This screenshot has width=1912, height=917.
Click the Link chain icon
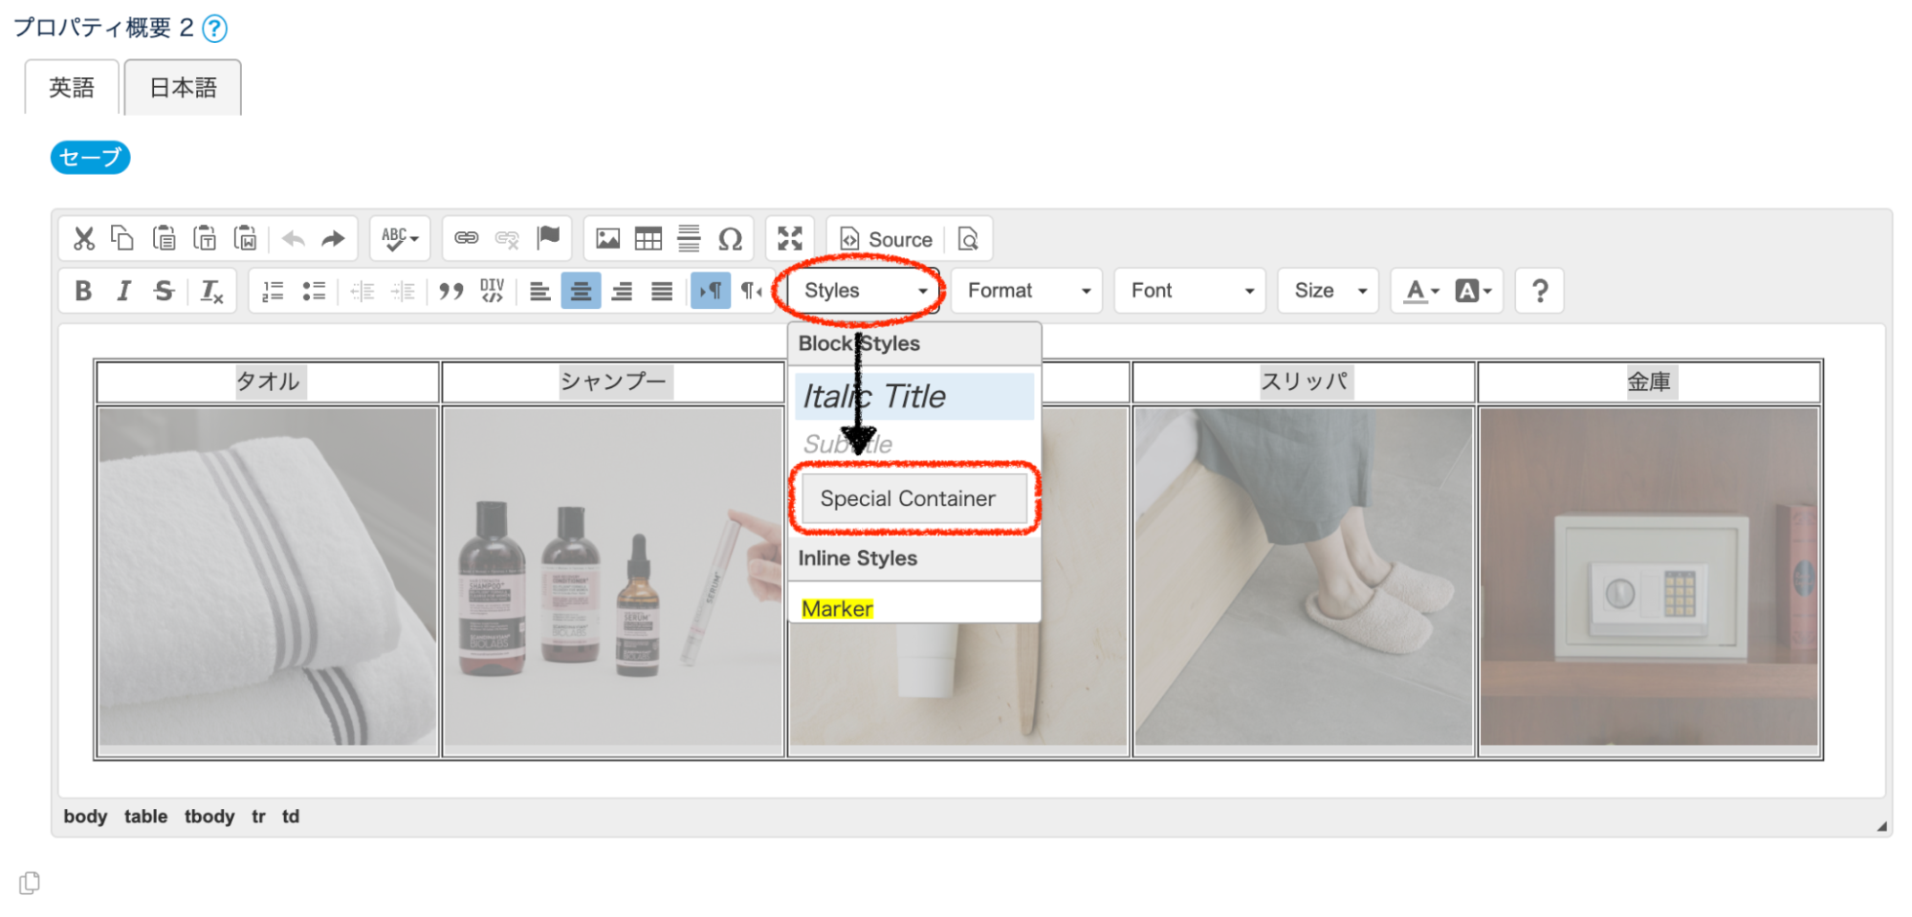coord(466,237)
